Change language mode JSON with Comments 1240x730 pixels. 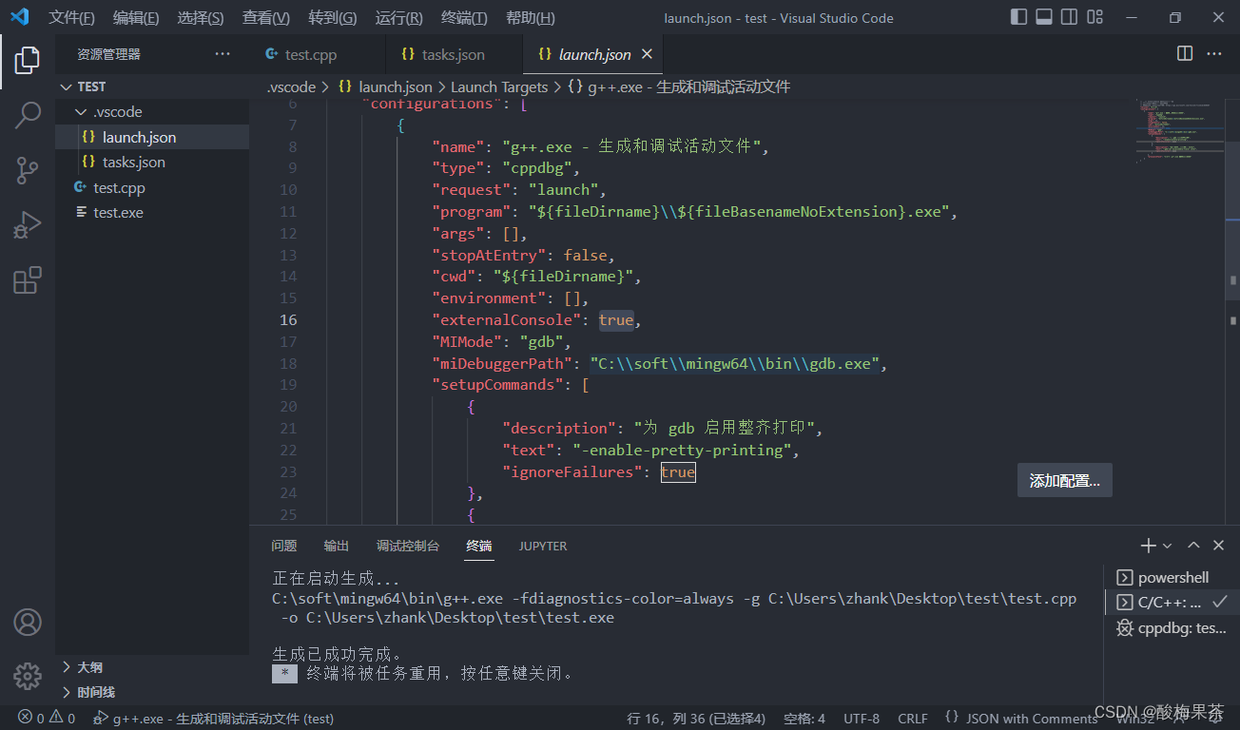pyautogui.click(x=1020, y=719)
